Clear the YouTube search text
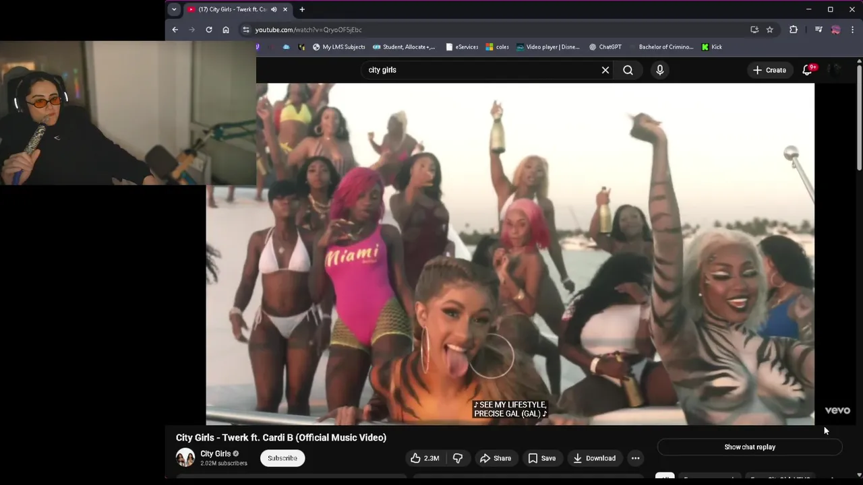This screenshot has height=485, width=863. 605,70
